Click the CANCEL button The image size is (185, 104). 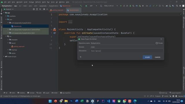158,57
